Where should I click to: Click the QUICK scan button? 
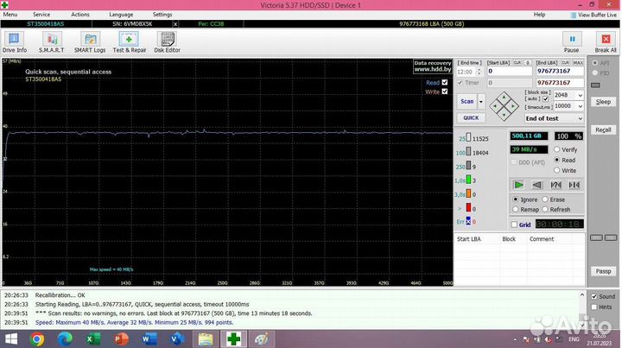point(470,117)
